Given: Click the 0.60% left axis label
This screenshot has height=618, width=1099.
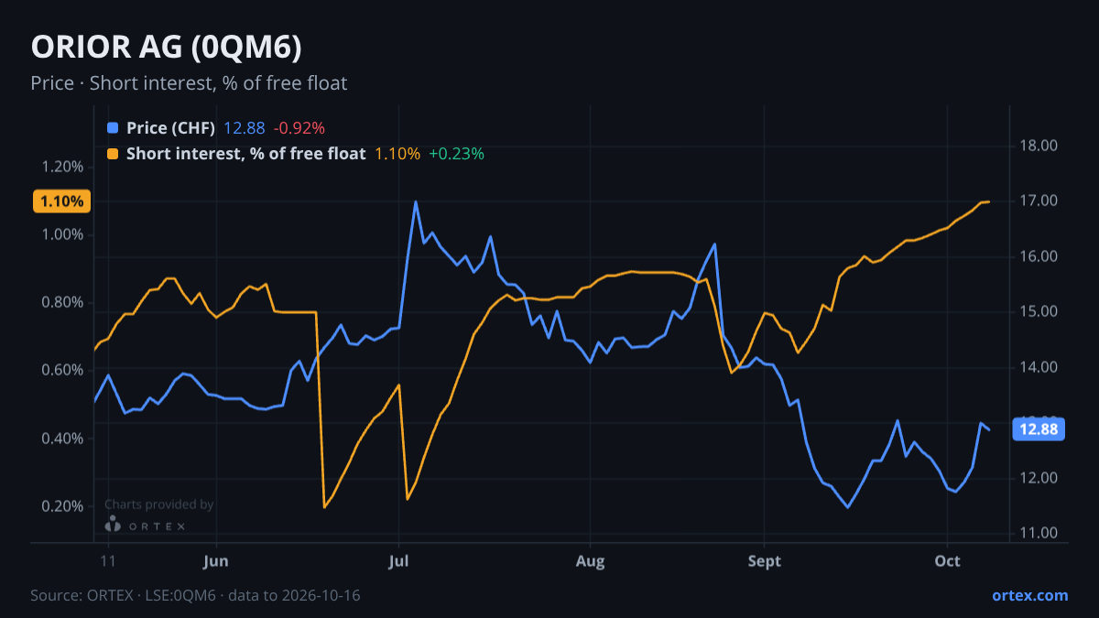Looking at the screenshot, I should pyautogui.click(x=62, y=370).
